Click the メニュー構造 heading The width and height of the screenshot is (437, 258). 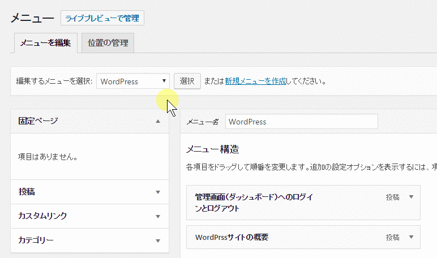pos(213,149)
